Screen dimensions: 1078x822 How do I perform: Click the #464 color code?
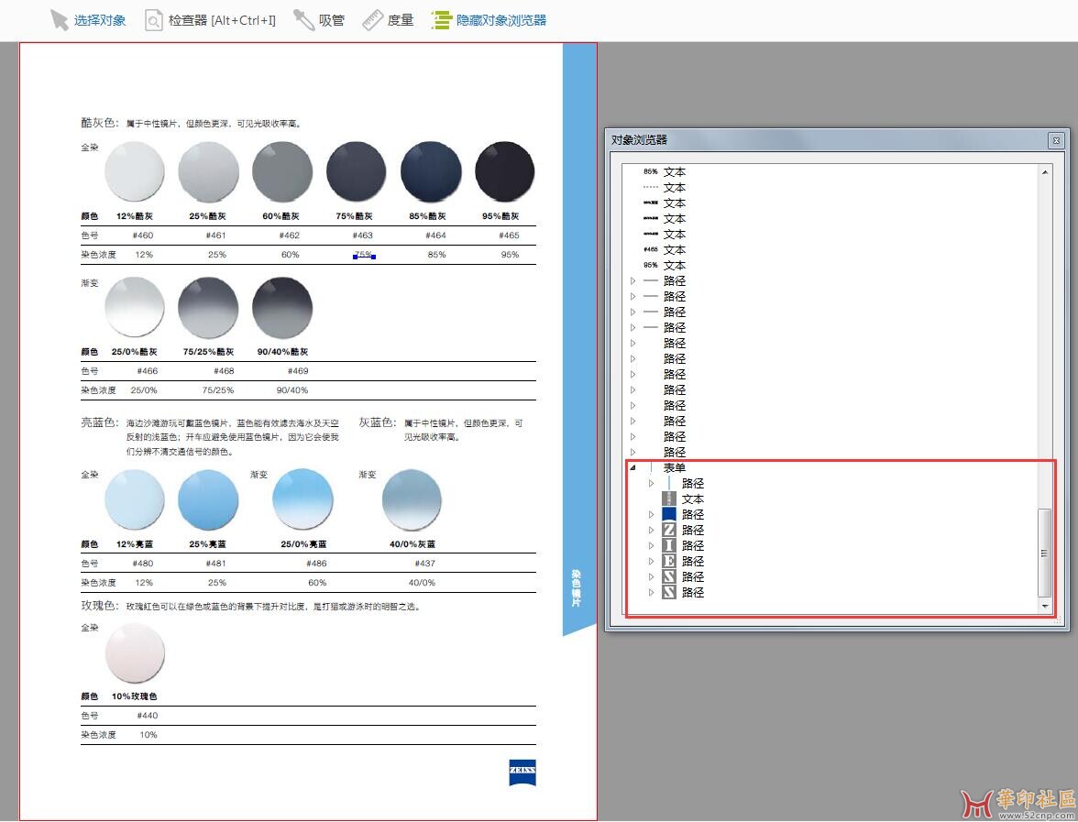coord(436,235)
